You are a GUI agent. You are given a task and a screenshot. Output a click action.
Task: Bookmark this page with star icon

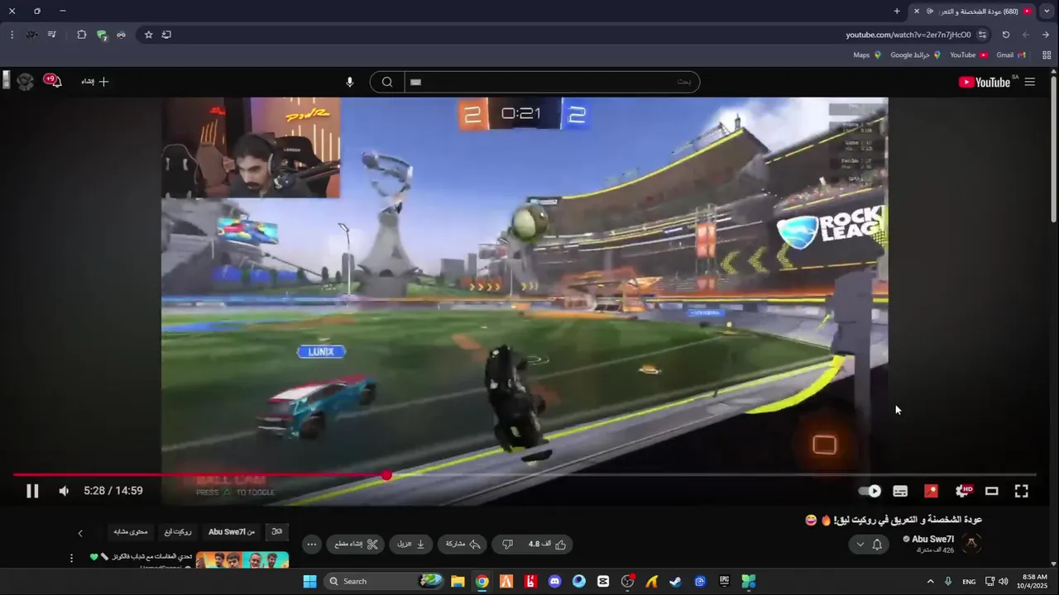(x=148, y=35)
